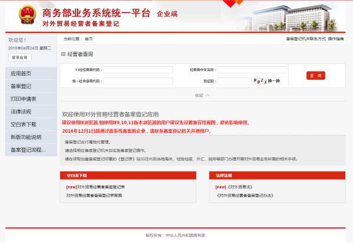Refresh the captcha via 换一换

click(x=274, y=81)
